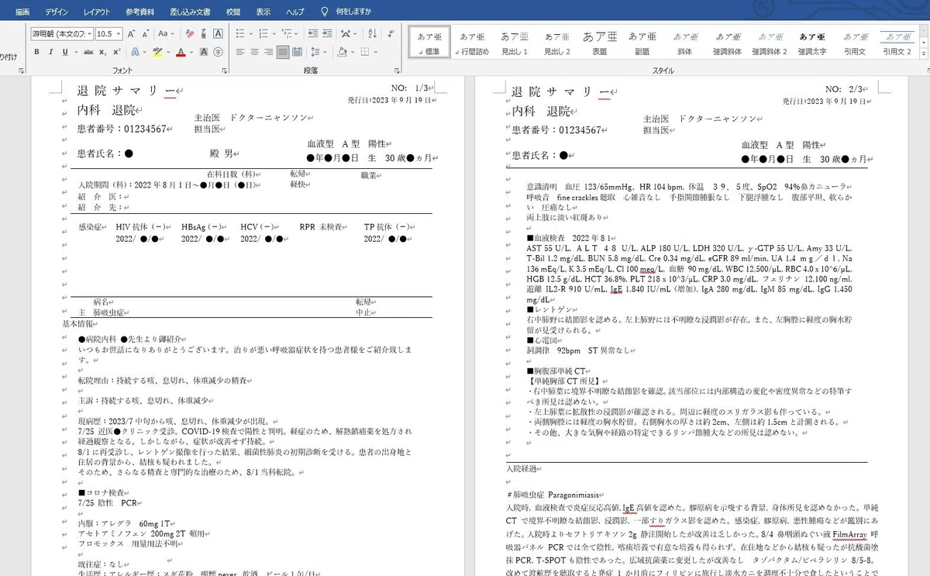Open Paragraph dialog launcher

(396, 71)
